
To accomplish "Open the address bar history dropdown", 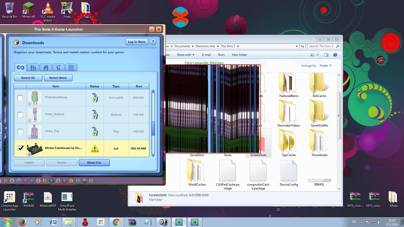I will click(x=297, y=46).
